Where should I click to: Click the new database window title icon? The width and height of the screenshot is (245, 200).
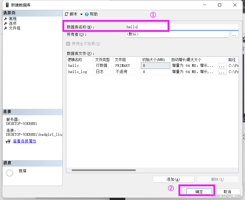[7, 5]
